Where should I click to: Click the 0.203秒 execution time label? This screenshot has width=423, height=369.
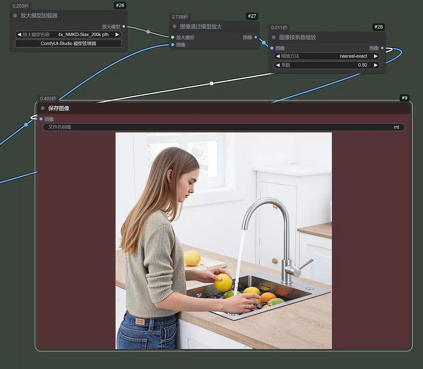coord(20,6)
